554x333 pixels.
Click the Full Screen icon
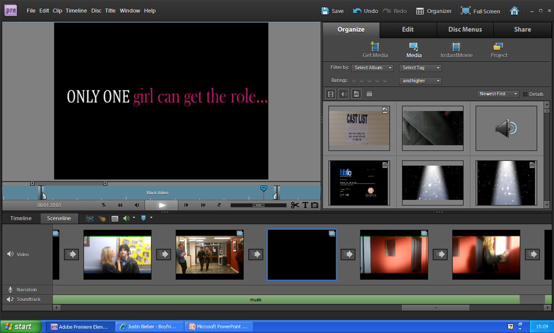coord(466,11)
